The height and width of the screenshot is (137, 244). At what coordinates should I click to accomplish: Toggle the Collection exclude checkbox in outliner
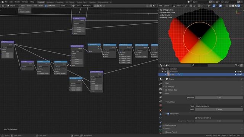tap(165, 72)
